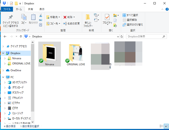
Task: Go up one level with the up arrow
Action: pos(21,37)
